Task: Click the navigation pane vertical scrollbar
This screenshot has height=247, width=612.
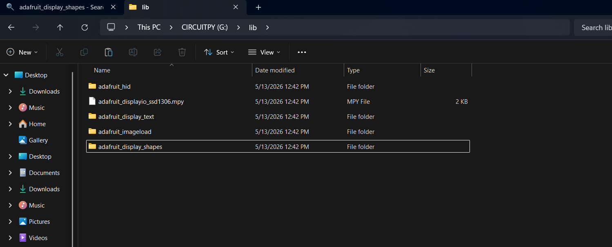Action: [x=73, y=159]
